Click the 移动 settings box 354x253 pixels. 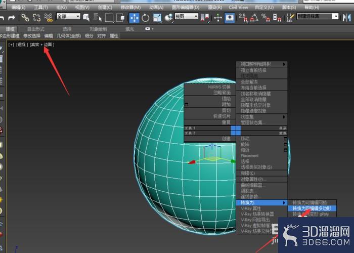pyautogui.click(x=285, y=139)
